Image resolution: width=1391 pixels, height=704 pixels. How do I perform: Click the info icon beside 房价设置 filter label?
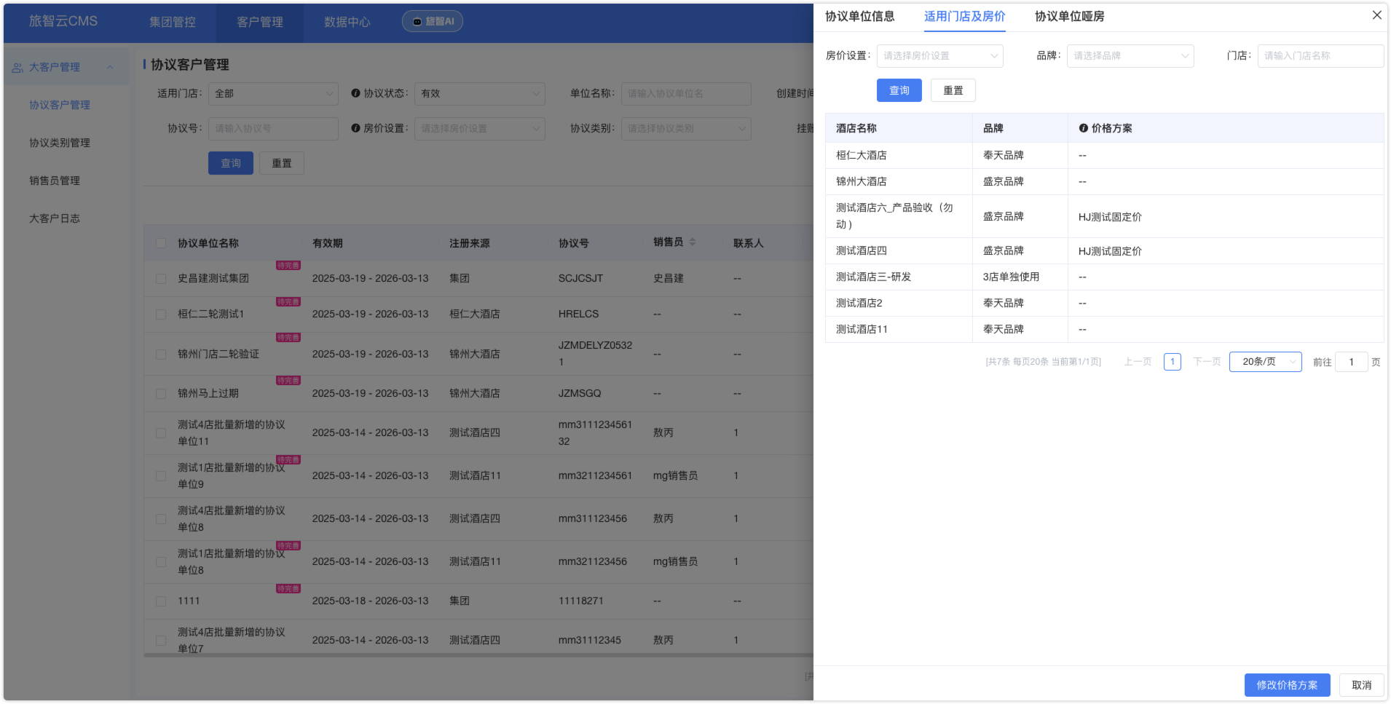[355, 128]
